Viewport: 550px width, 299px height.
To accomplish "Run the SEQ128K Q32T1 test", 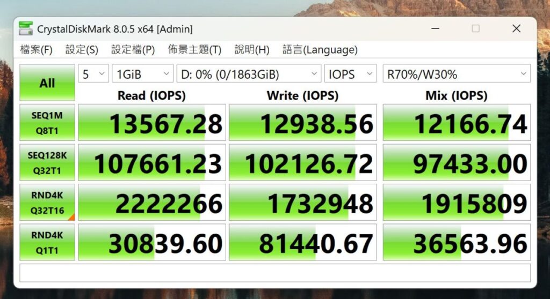I will click(x=47, y=162).
